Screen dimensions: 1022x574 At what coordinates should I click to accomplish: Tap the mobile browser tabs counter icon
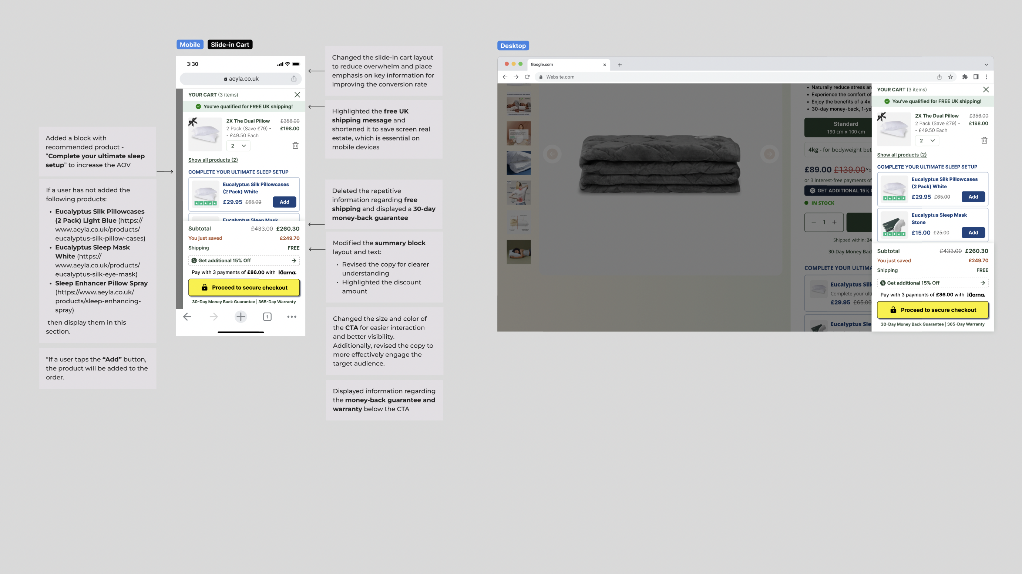(267, 317)
